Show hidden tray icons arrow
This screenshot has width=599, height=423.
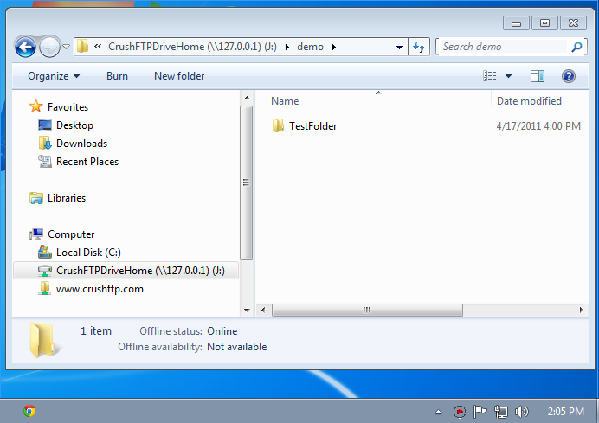[x=439, y=412]
